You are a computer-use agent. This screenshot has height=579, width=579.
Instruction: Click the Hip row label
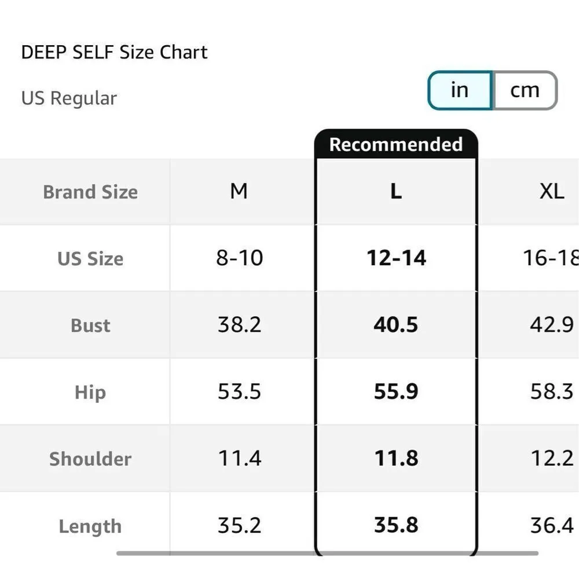pos(90,393)
